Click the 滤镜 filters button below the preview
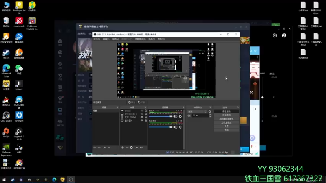Screen dimensions: 326x183 [141, 102]
